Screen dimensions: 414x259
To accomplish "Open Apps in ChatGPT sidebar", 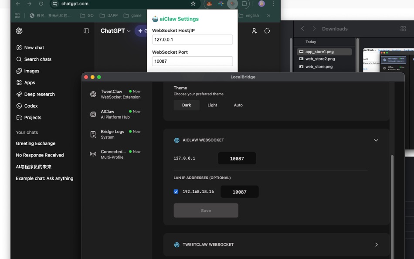I will (26, 82).
